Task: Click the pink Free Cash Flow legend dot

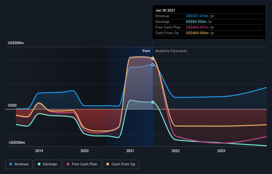Action: (68, 164)
